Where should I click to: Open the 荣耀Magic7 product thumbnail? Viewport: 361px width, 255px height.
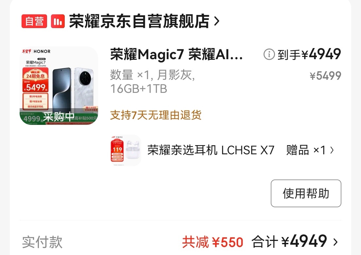[x=59, y=86]
